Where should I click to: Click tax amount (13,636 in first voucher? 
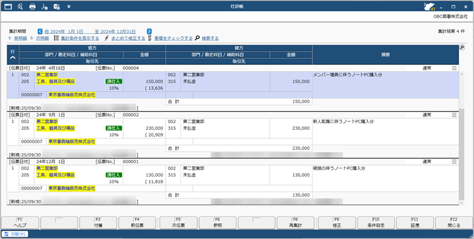coord(154,88)
